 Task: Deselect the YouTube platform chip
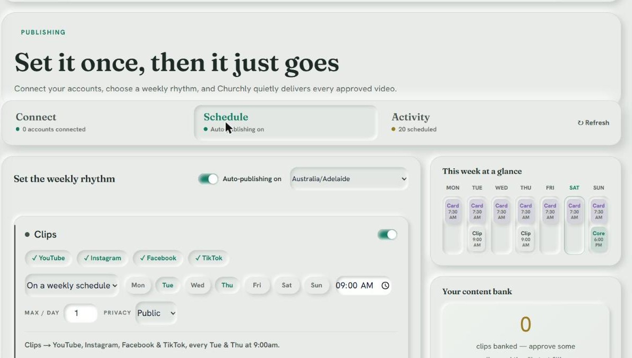tap(48, 258)
